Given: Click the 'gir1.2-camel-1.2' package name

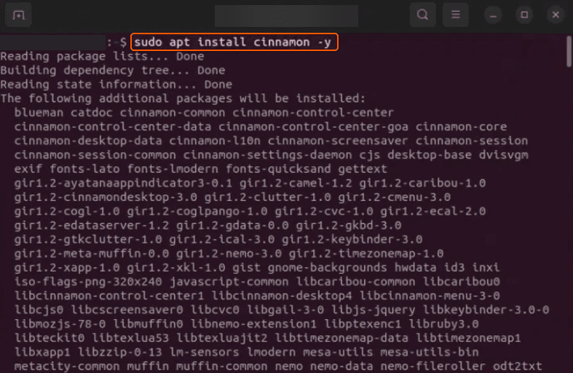Looking at the screenshot, I should (x=296, y=183).
